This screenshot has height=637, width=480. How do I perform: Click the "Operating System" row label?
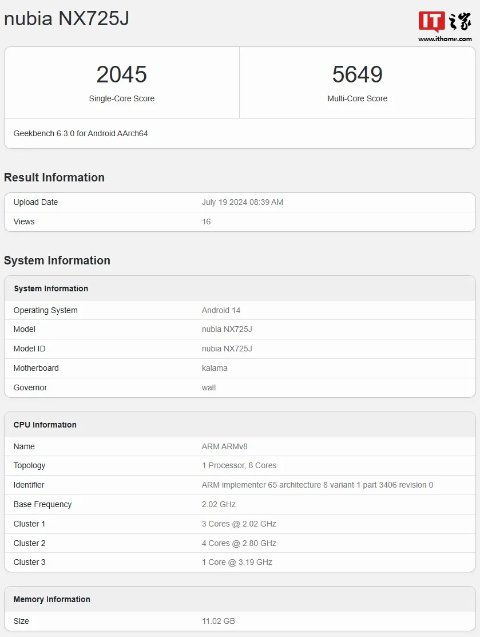point(45,310)
